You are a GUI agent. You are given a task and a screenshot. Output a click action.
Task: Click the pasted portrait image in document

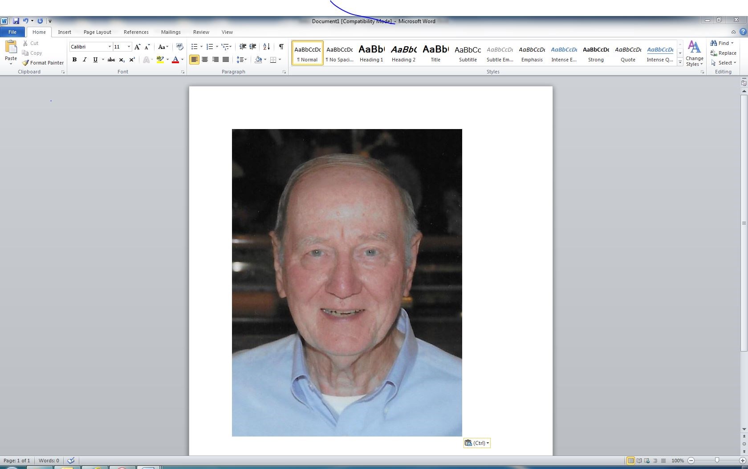(x=347, y=283)
